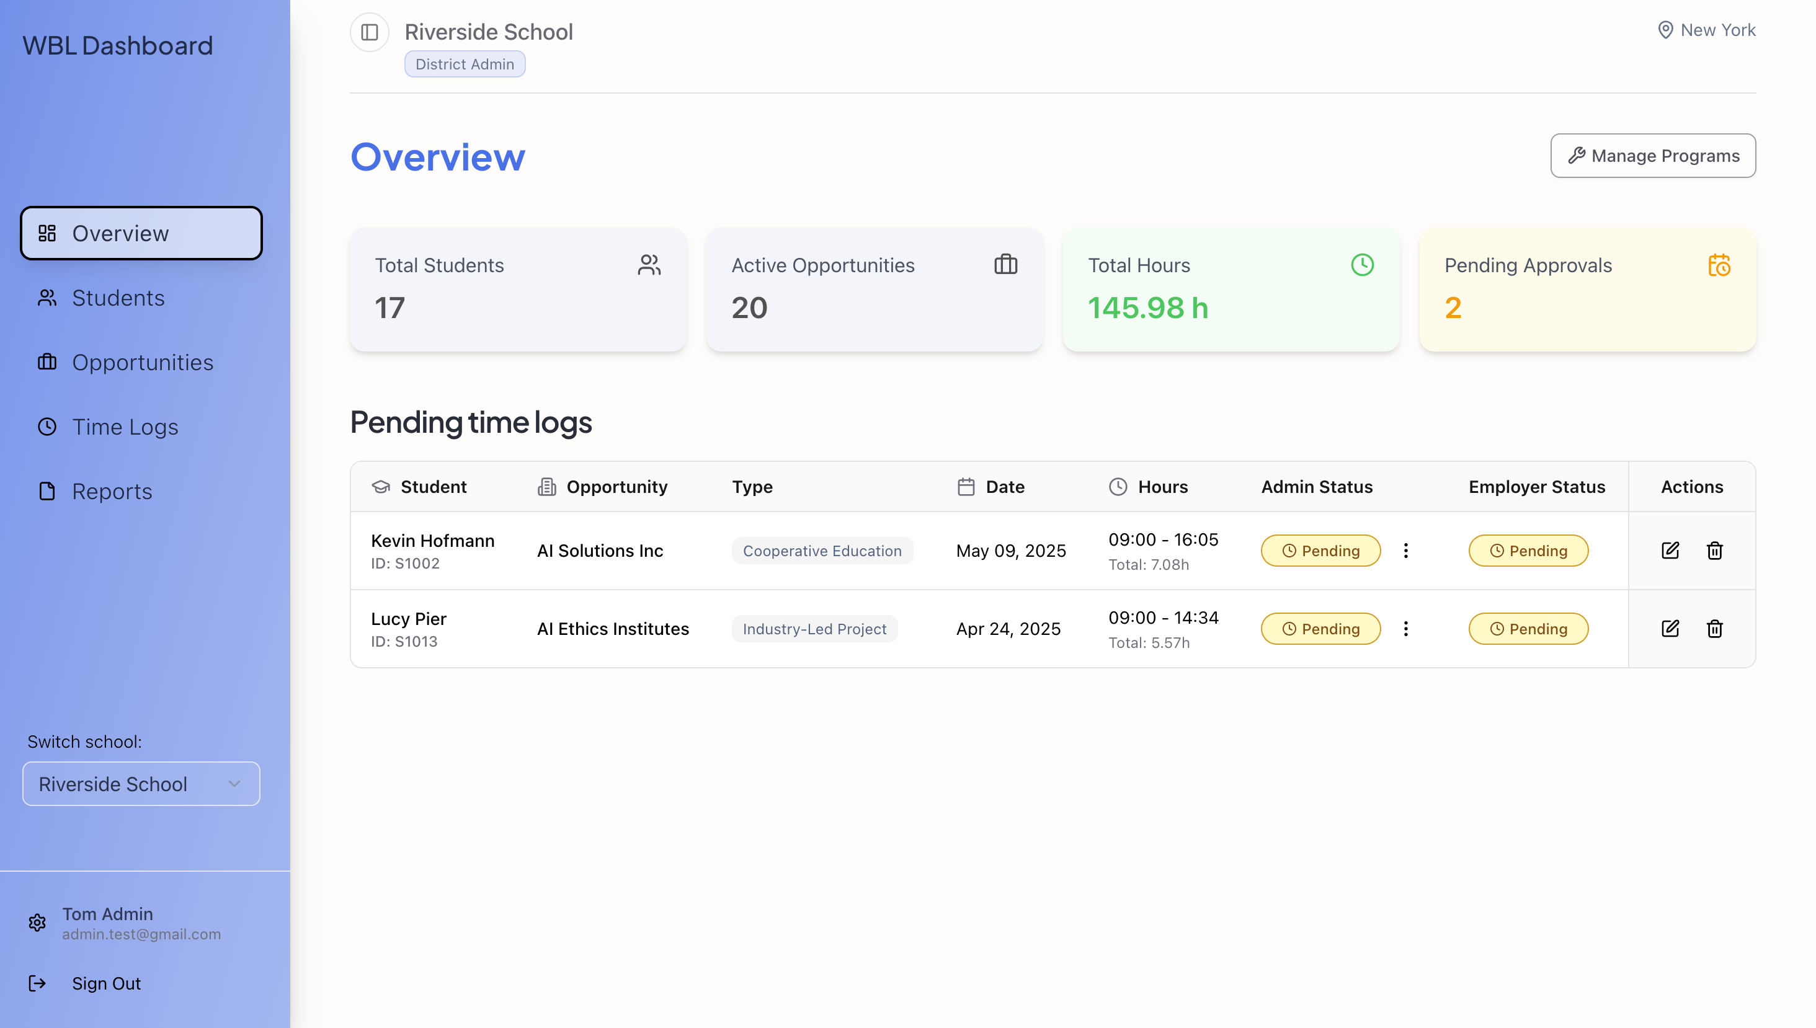Navigate to Reports in the sidebar
The image size is (1816, 1028).
112,490
